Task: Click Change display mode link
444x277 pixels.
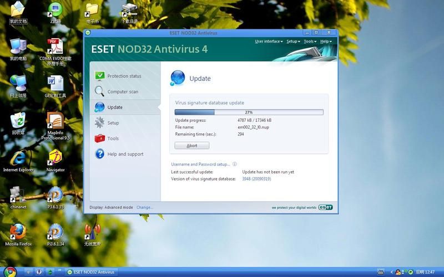Action: (x=144, y=208)
